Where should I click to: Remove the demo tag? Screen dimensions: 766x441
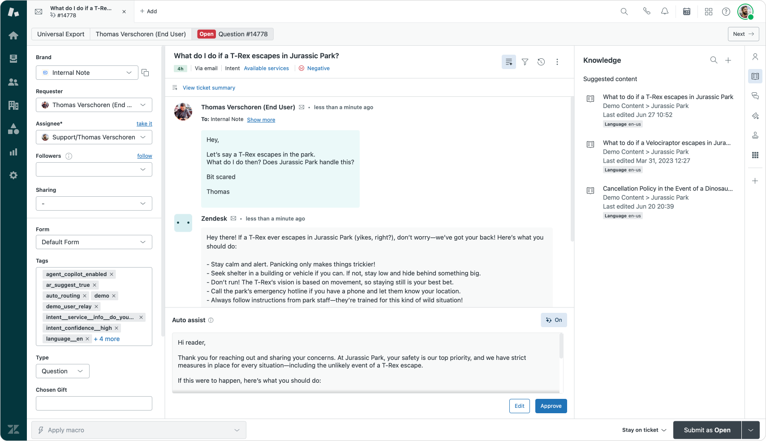point(114,296)
